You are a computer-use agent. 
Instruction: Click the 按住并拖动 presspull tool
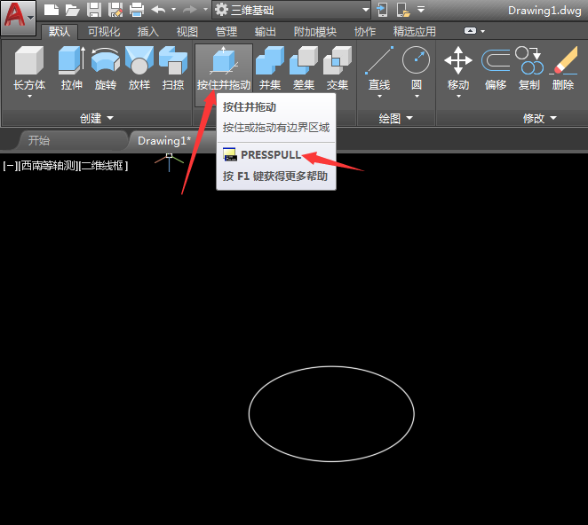[224, 68]
